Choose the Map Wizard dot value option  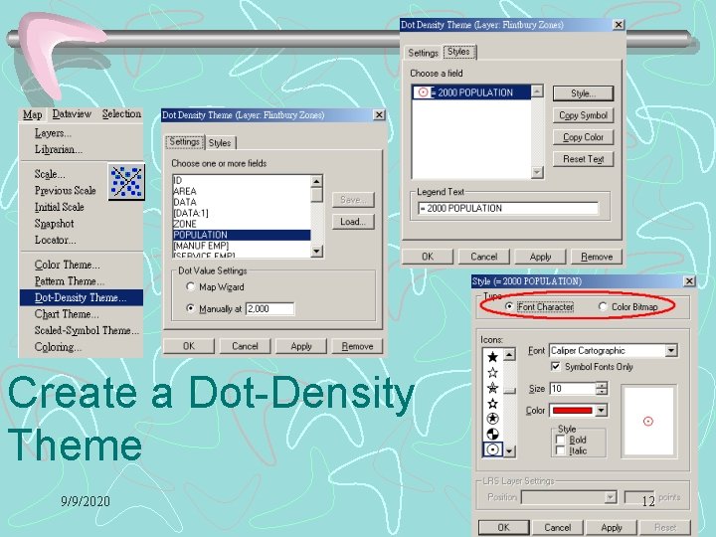coord(190,286)
